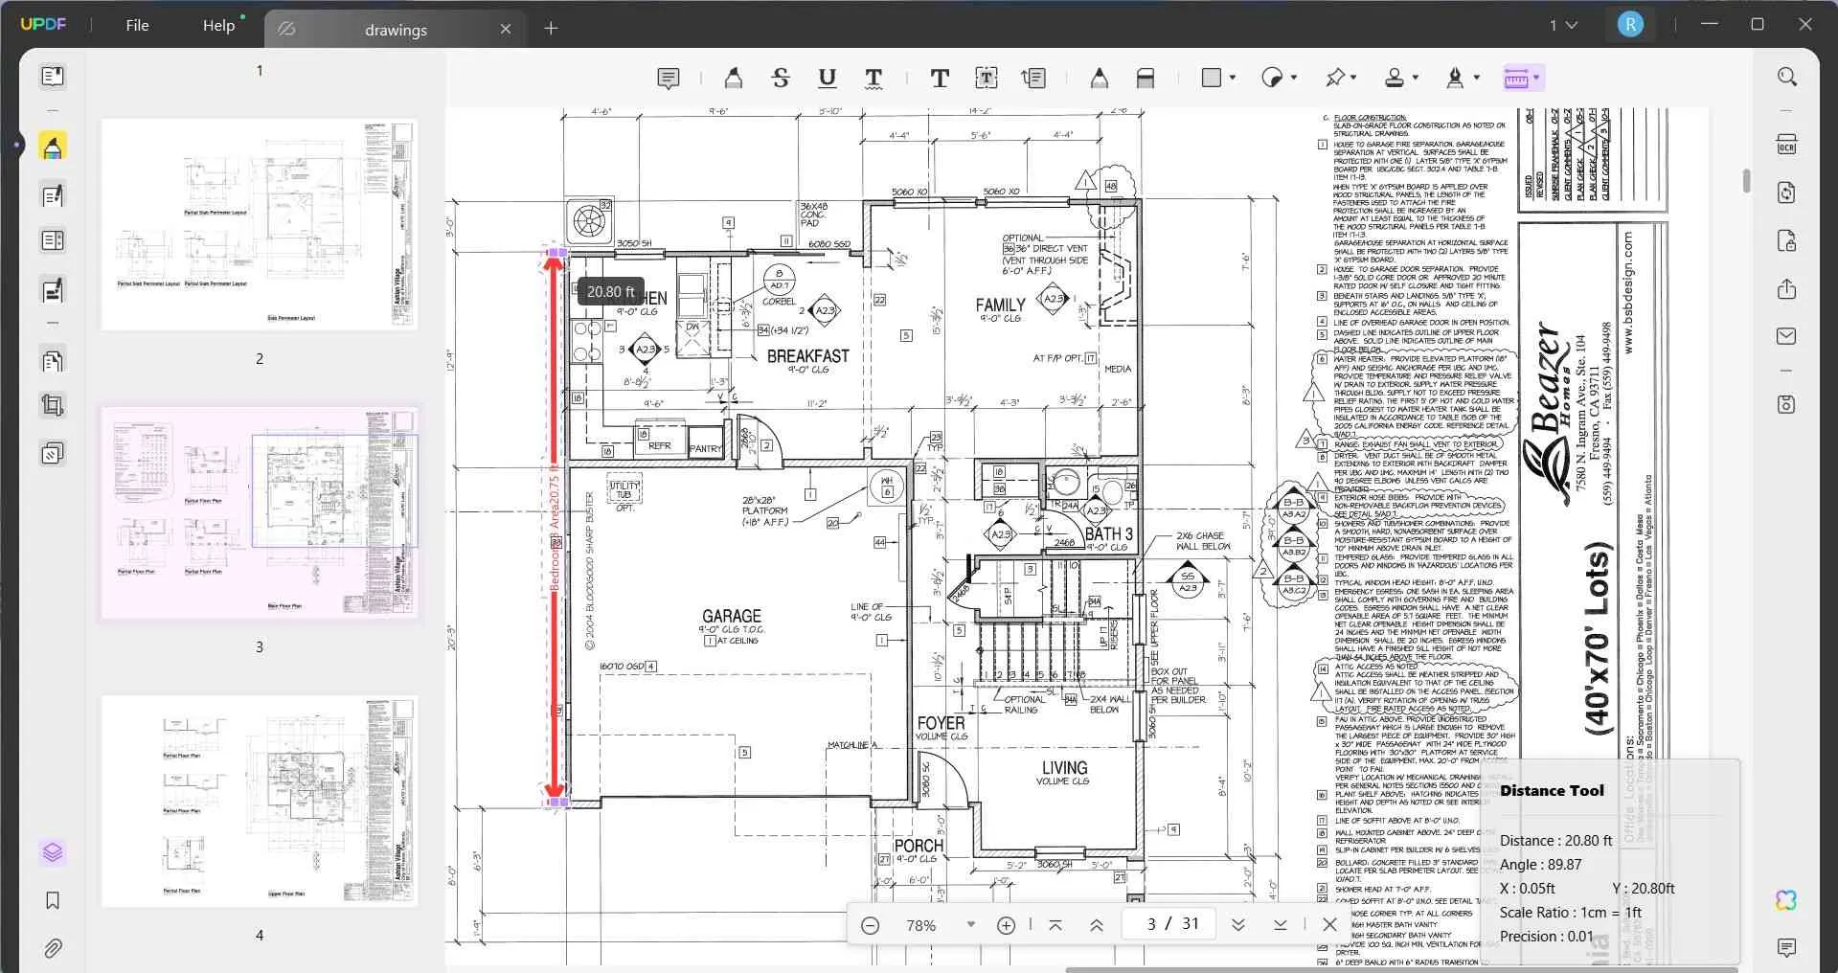This screenshot has width=1838, height=973.
Task: Open user account avatar R
Action: point(1630,25)
